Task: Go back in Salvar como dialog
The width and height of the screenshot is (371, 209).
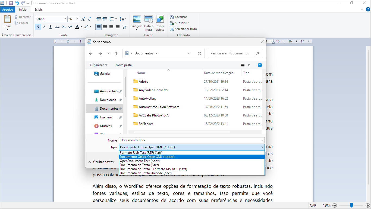Action: (91, 53)
